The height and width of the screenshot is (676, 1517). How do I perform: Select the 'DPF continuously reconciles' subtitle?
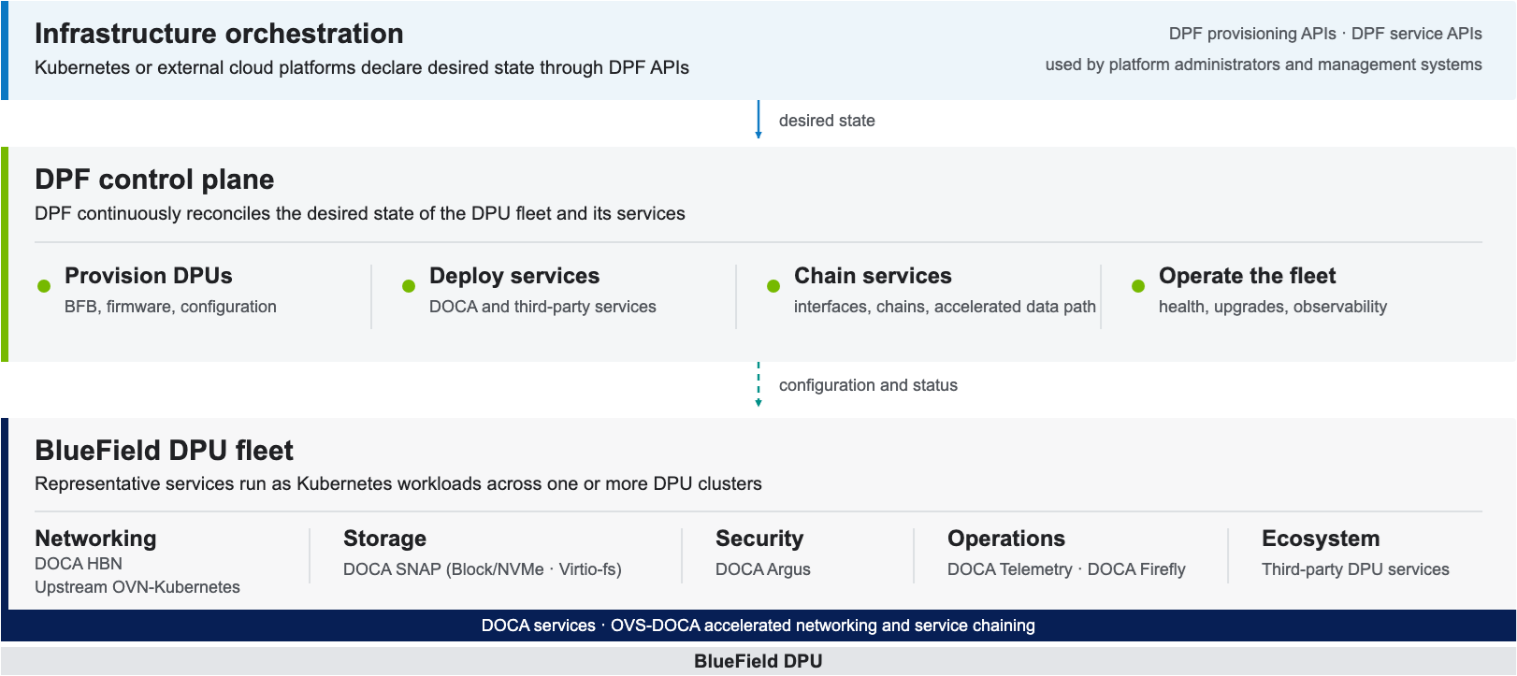click(360, 213)
